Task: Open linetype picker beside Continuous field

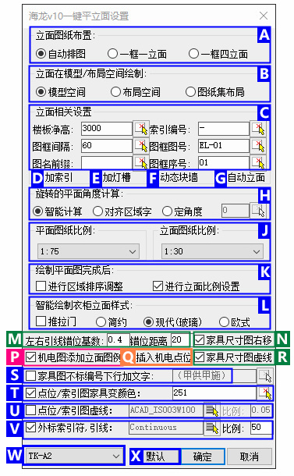Action: click(212, 428)
